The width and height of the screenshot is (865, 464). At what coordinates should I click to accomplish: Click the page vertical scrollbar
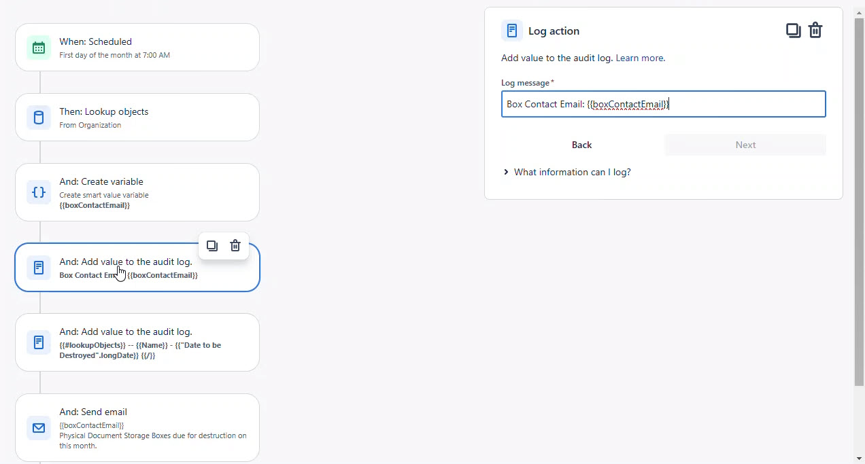859,204
